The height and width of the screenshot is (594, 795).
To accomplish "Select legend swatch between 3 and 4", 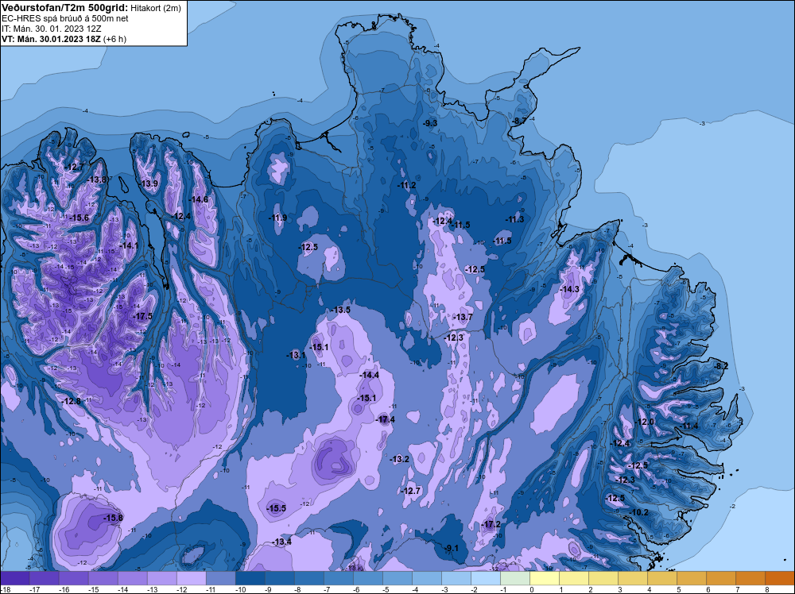I will click(632, 578).
